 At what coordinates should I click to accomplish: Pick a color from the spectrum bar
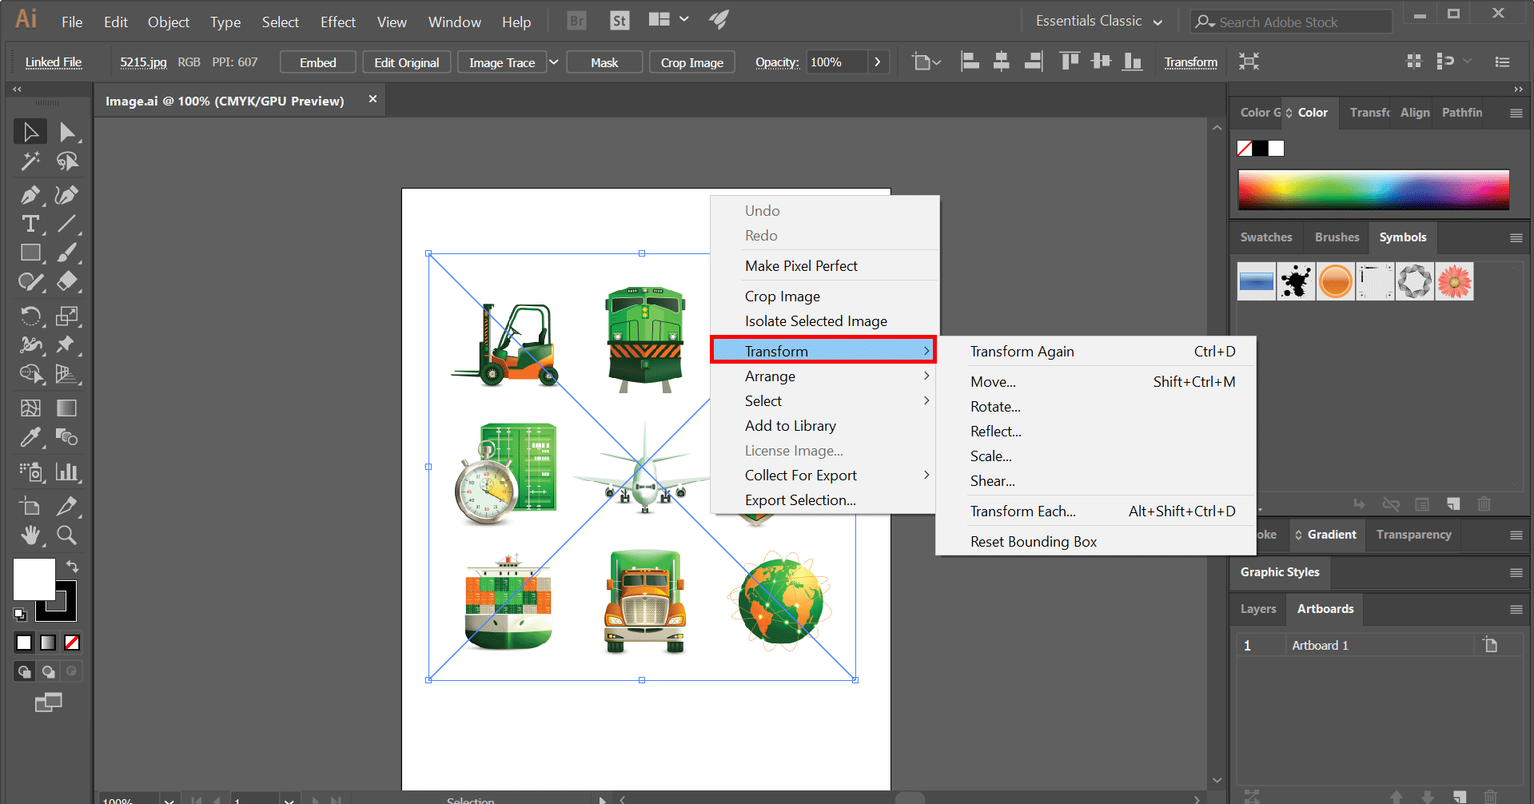tap(1373, 190)
